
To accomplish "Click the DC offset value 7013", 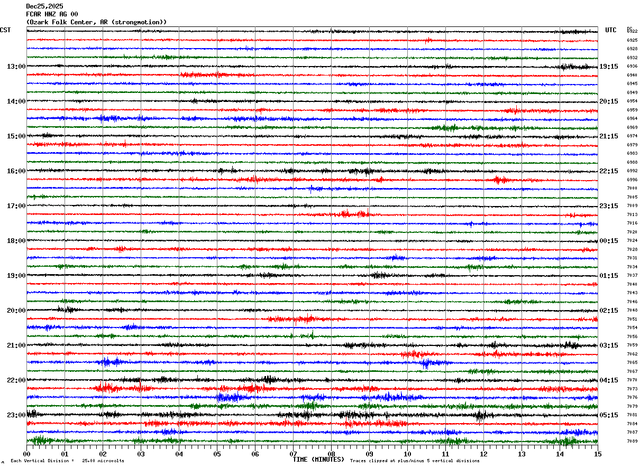I will (632, 214).
